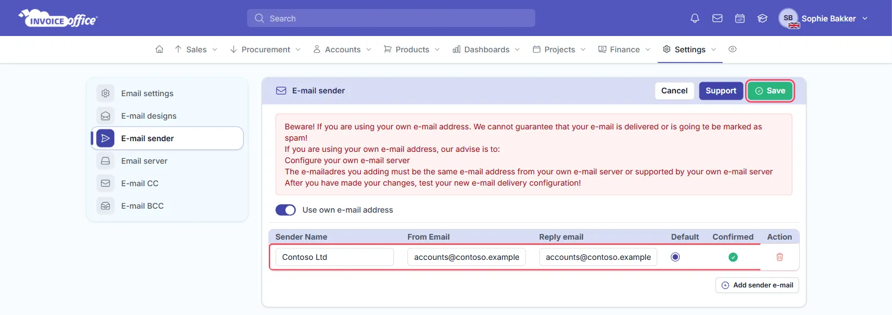Edit the Reply email field
The height and width of the screenshot is (315, 892).
pyautogui.click(x=598, y=257)
